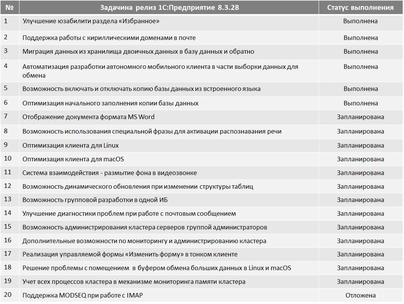Click the «Статус выполнения» column header

[360, 8]
